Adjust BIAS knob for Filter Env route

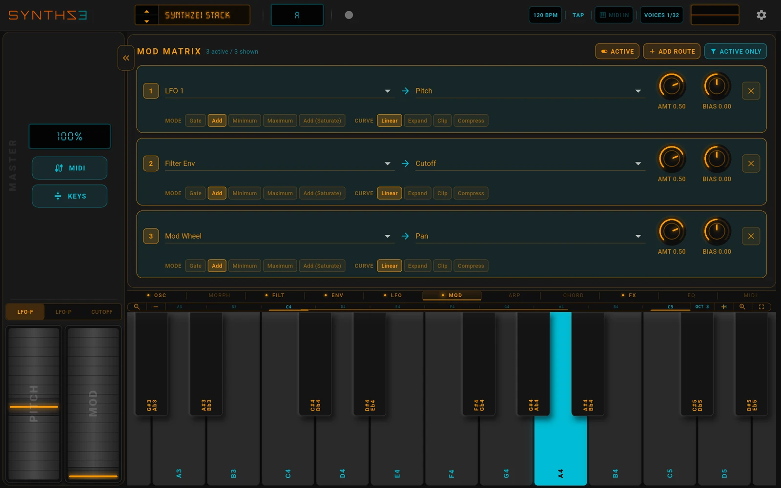(x=717, y=159)
